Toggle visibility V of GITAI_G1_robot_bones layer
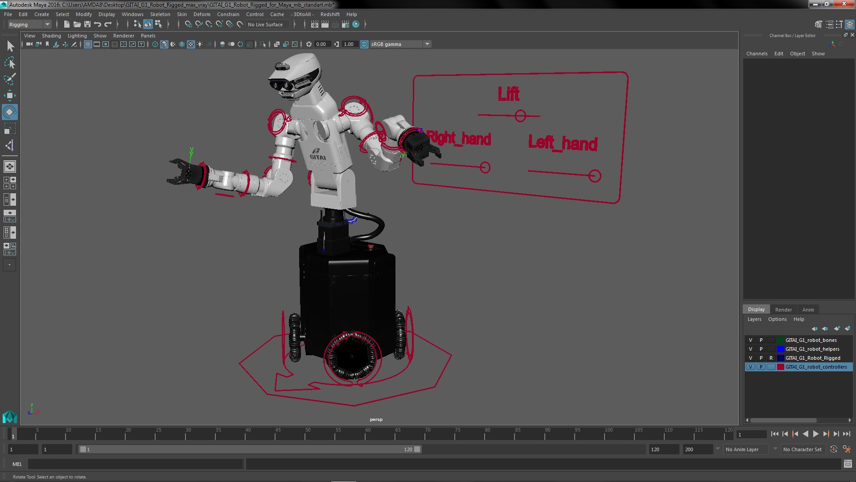 (x=750, y=340)
